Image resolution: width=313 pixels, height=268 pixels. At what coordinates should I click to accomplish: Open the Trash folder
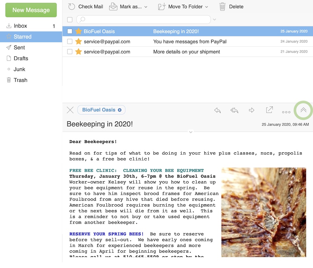[x=20, y=80]
